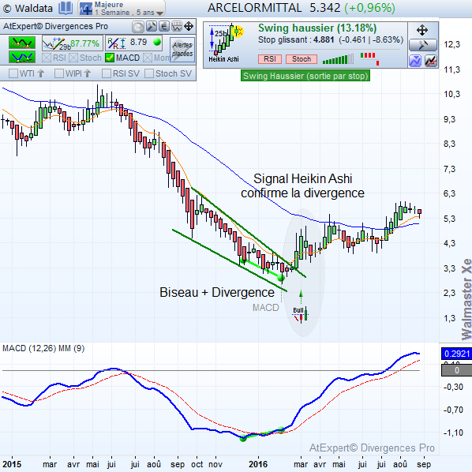
Task: Click the 2016 label on the time axis
Action: point(258,464)
